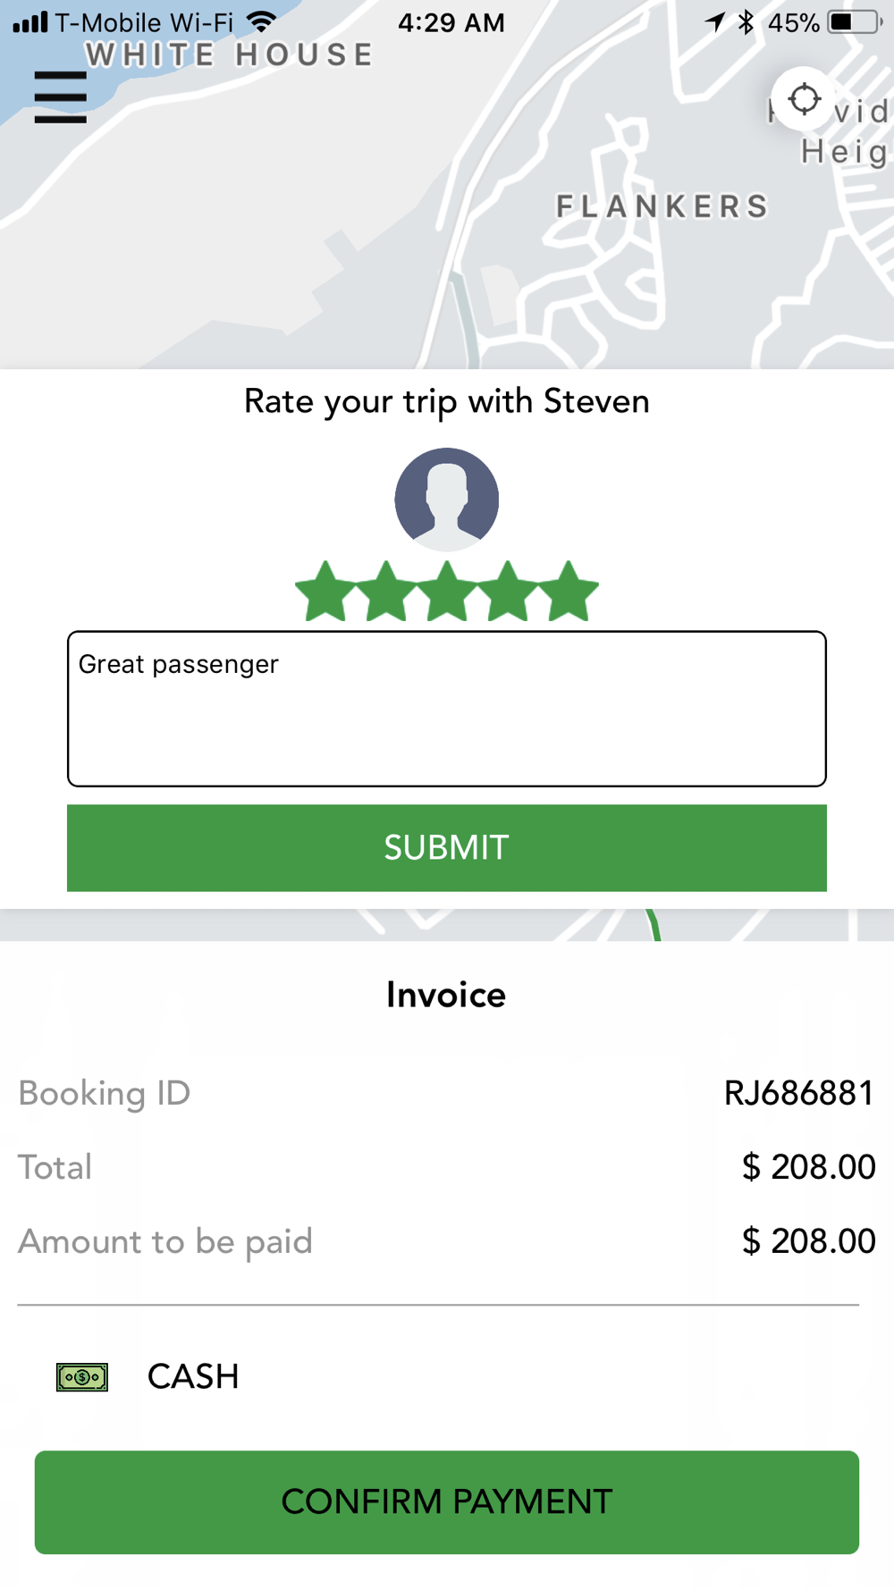Screen dimensions: 894x1589
Task: Tap the battery indicator in status bar
Action: [x=854, y=22]
